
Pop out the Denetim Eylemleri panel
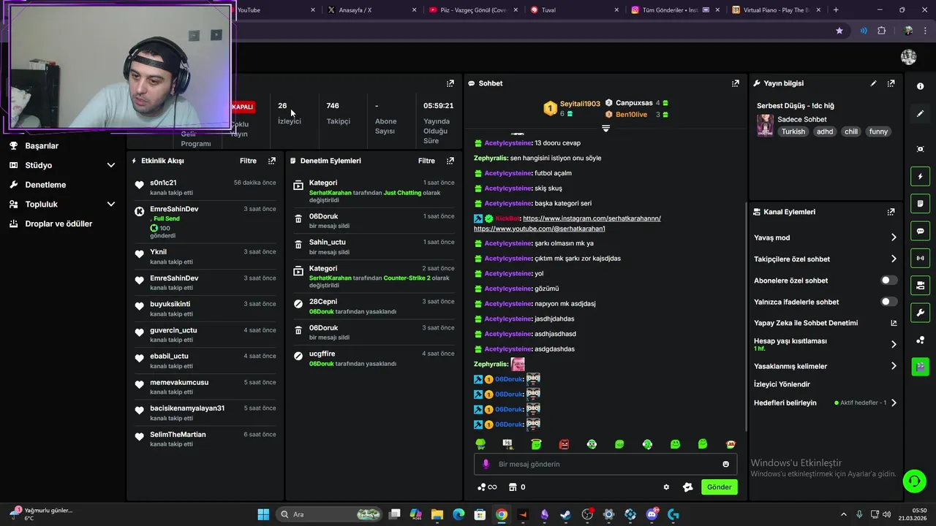[x=450, y=161]
